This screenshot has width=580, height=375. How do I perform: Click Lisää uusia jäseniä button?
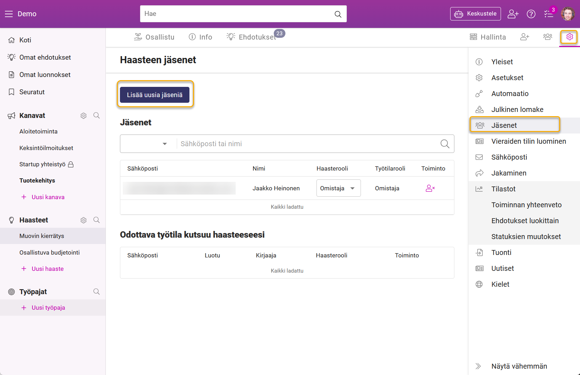point(155,95)
